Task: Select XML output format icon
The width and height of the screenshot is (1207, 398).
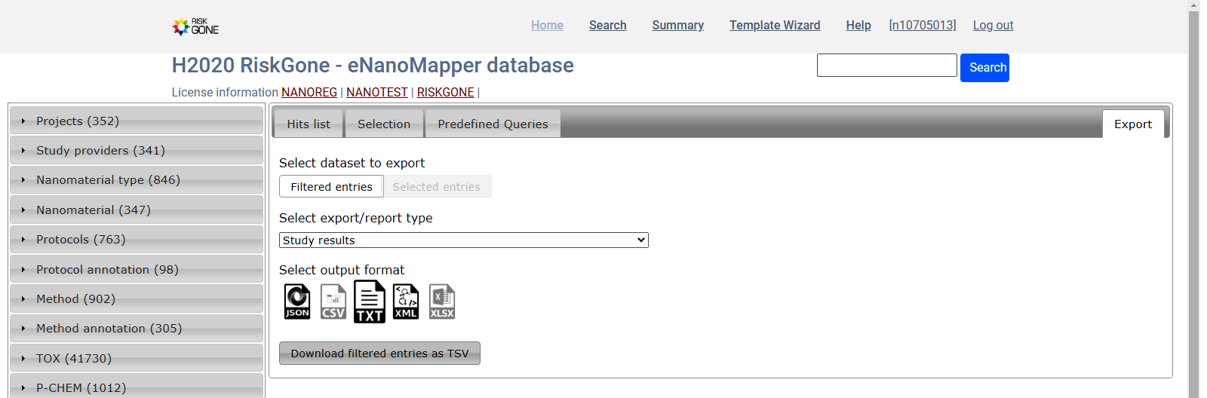Action: [406, 302]
